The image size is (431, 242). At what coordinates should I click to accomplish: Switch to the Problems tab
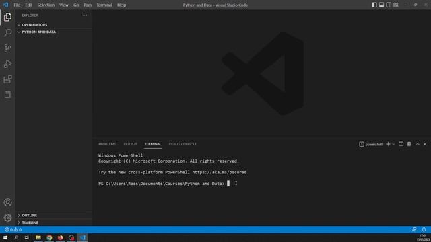[x=107, y=144]
